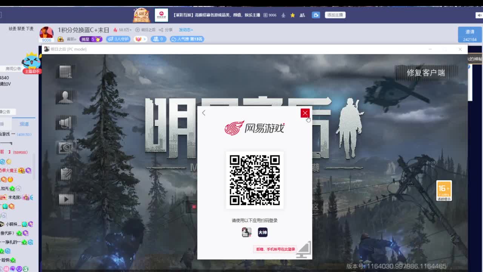This screenshot has height=272, width=483.
Task: Open the megaphone announcements icon in sidebar
Action: point(65,122)
